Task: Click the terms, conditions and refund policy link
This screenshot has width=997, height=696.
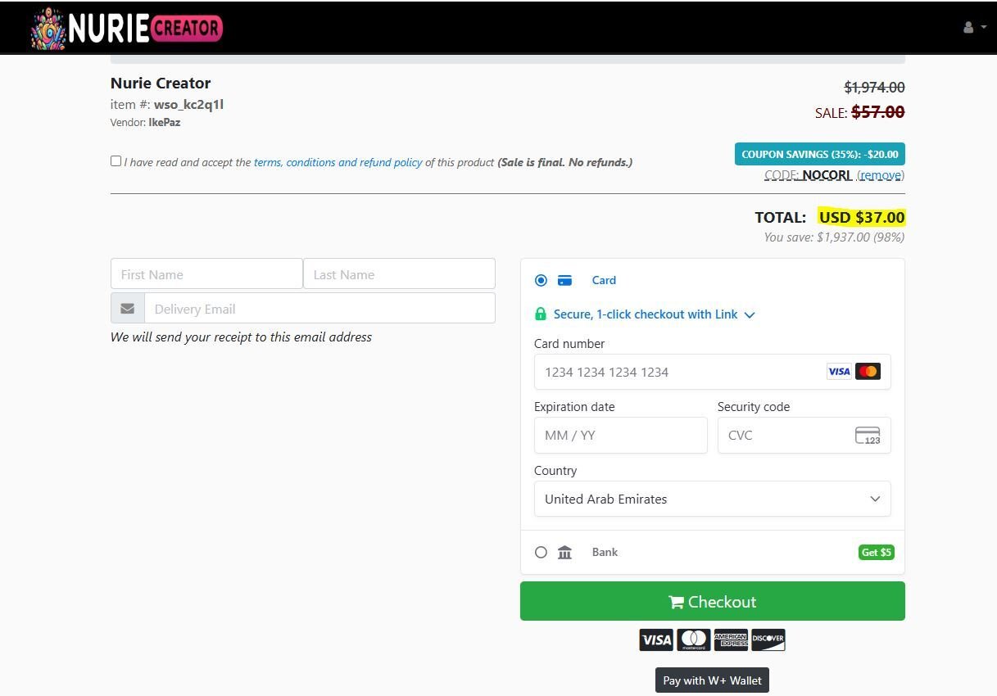Action: point(338,162)
